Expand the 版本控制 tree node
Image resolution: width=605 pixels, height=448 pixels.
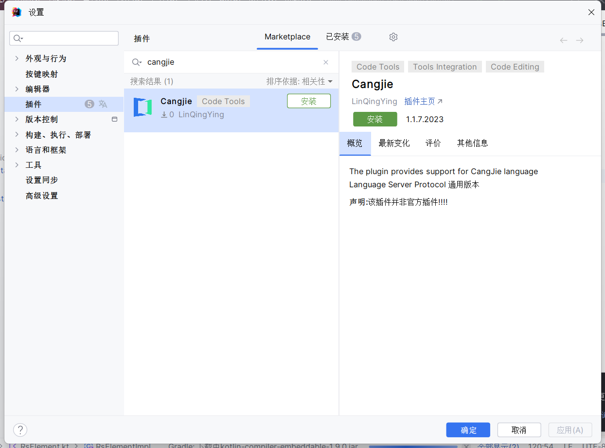pyautogui.click(x=17, y=119)
